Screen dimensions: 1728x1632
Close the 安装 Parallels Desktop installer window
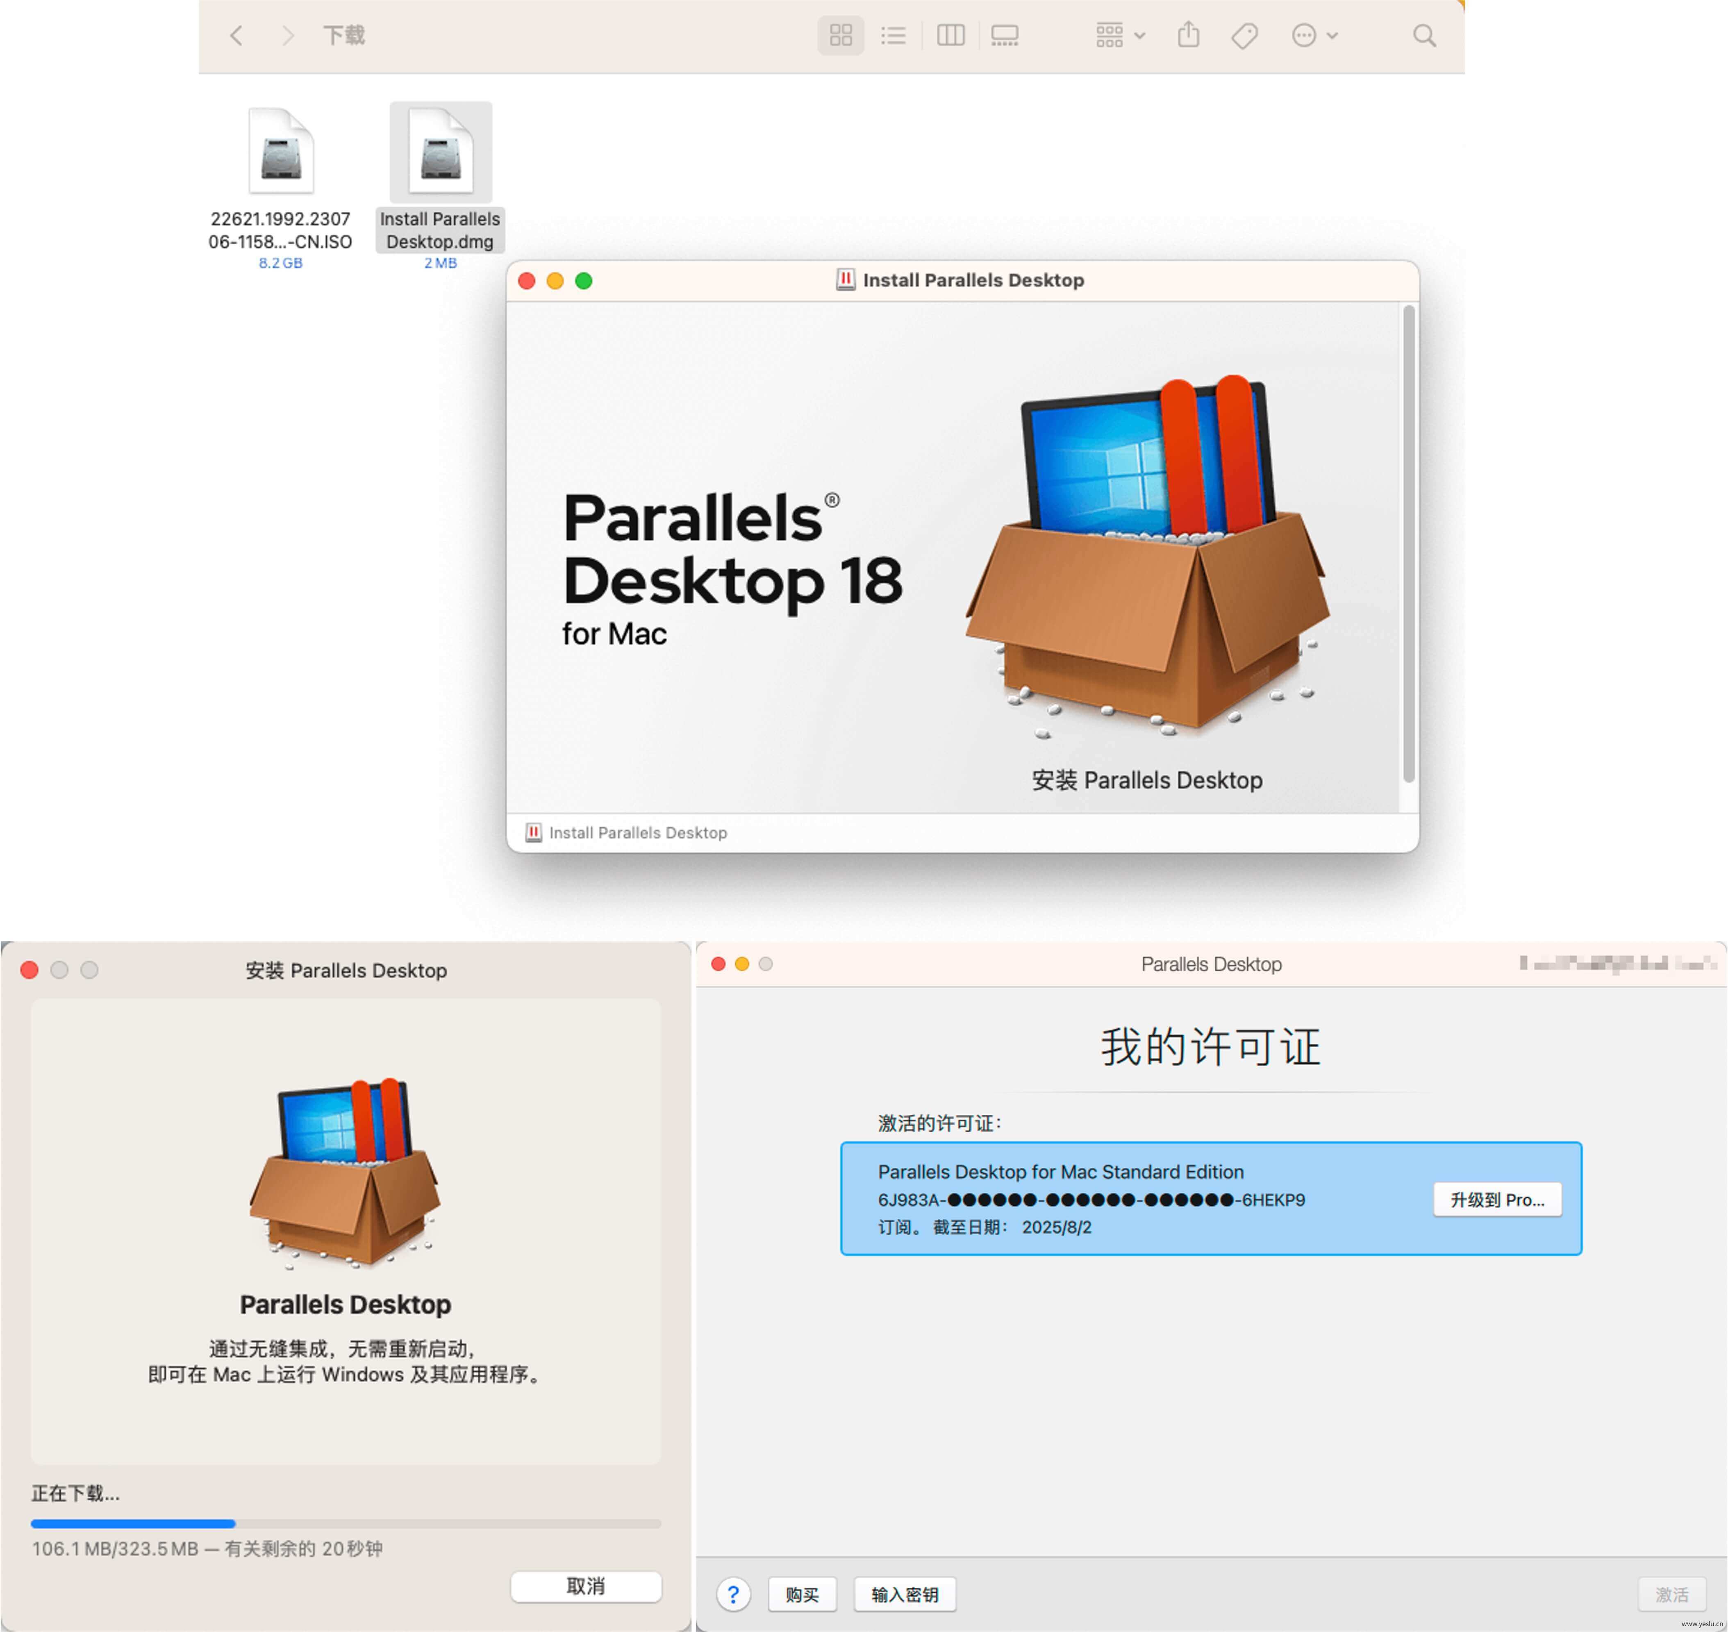[x=30, y=970]
